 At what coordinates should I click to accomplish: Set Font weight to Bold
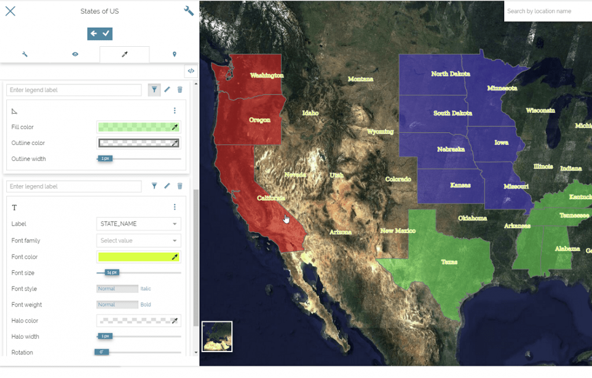click(x=145, y=305)
